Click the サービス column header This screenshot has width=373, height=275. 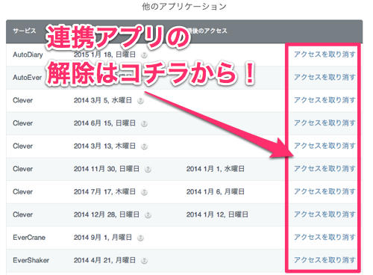tap(25, 31)
